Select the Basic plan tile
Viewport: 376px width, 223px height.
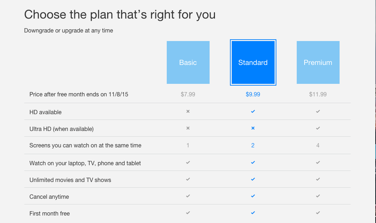pyautogui.click(x=188, y=62)
